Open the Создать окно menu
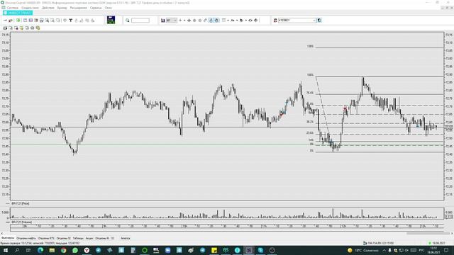 pyautogui.click(x=30, y=8)
